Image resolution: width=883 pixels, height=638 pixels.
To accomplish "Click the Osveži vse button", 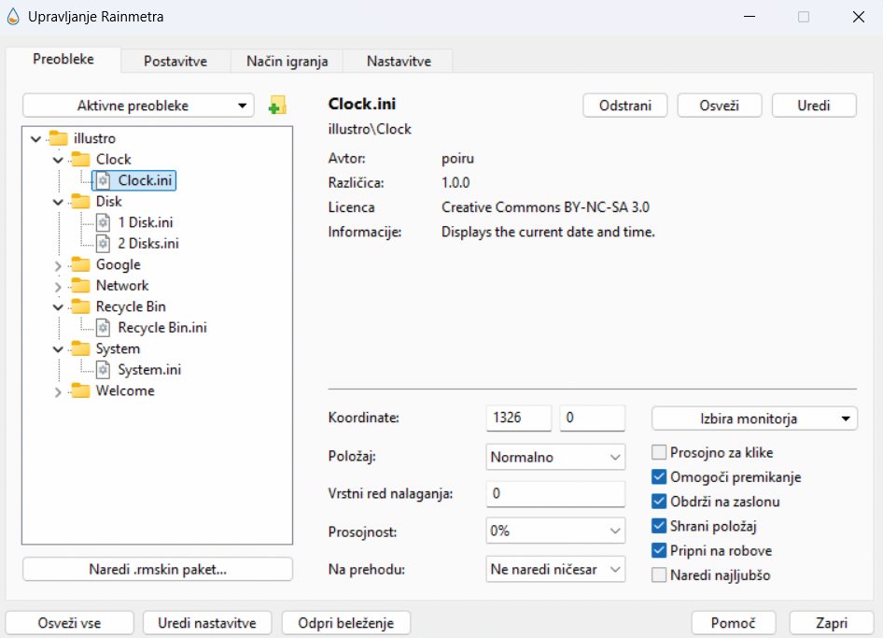I will tap(69, 623).
